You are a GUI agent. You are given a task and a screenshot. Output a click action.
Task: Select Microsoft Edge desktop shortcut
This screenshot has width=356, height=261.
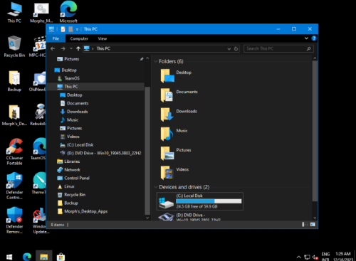[68, 12]
